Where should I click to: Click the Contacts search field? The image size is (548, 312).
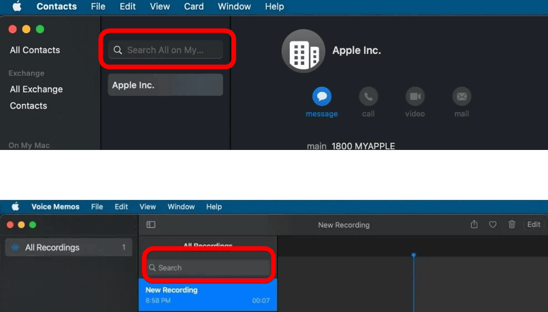[x=170, y=50]
